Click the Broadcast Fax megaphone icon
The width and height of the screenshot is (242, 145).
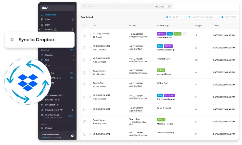point(42,105)
